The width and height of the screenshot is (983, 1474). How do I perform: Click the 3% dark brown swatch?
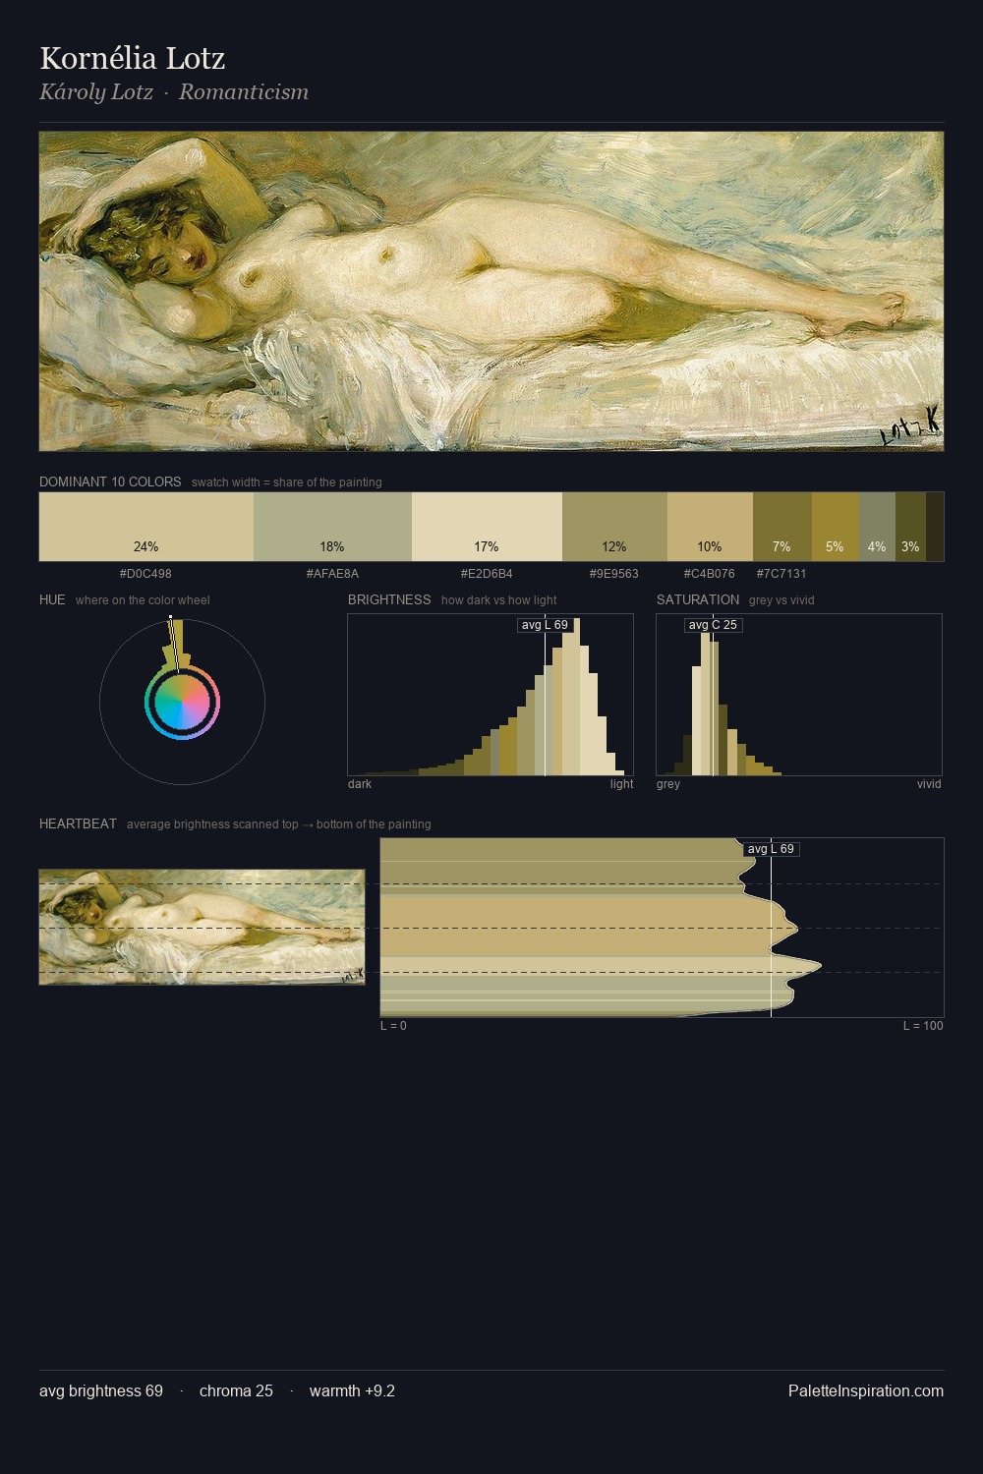[910, 527]
